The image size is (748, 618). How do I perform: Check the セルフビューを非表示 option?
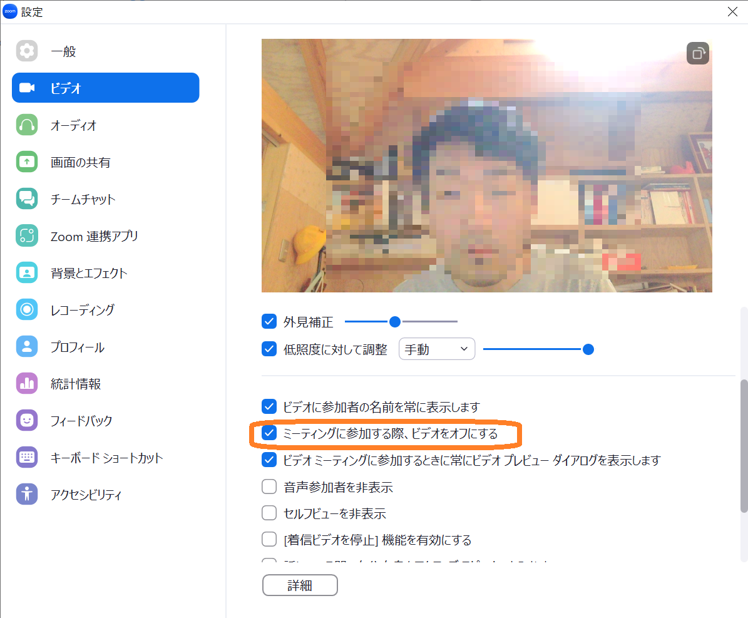click(269, 513)
